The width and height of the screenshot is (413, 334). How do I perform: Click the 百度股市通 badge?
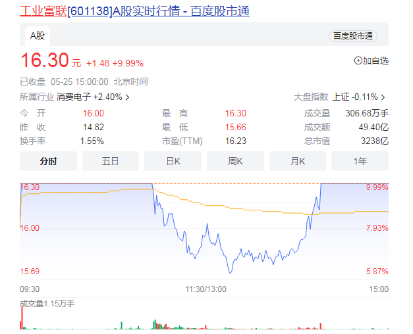(353, 36)
